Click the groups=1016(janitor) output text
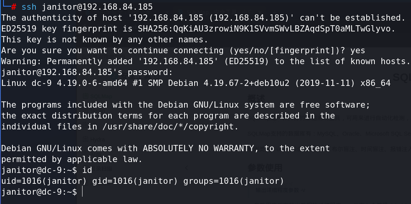This screenshot has height=204, width=411. (234, 181)
